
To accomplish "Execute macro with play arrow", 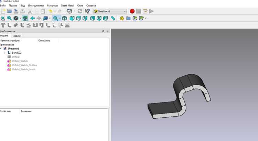I will tap(151, 11).
